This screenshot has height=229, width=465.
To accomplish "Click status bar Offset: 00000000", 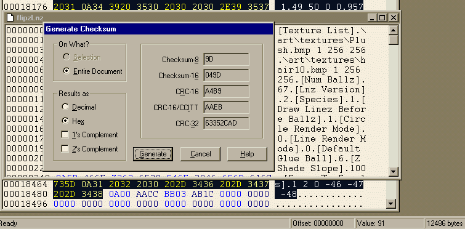I will tap(322, 223).
